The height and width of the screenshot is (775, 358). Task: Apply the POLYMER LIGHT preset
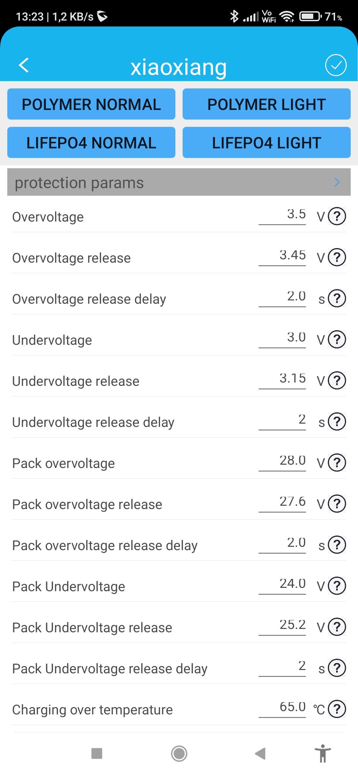(x=267, y=104)
